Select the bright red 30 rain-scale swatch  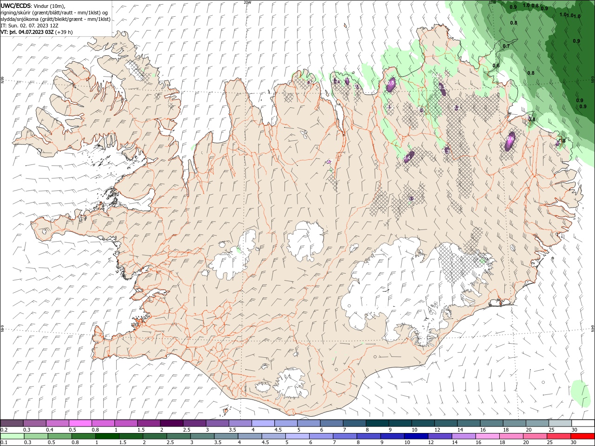pos(582,436)
